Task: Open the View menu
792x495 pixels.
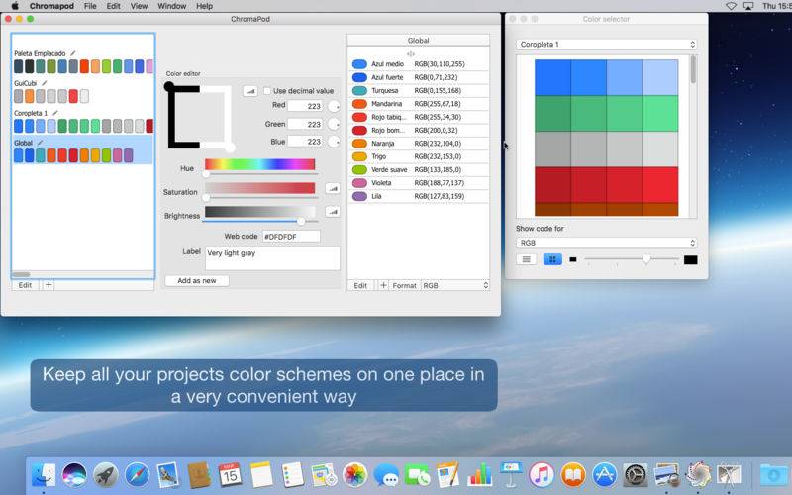Action: 139,6
